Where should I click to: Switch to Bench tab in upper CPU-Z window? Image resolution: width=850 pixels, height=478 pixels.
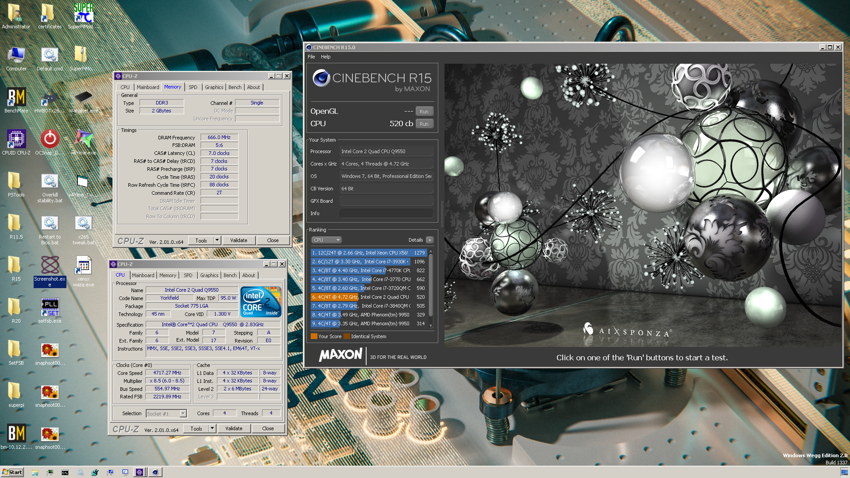point(235,87)
